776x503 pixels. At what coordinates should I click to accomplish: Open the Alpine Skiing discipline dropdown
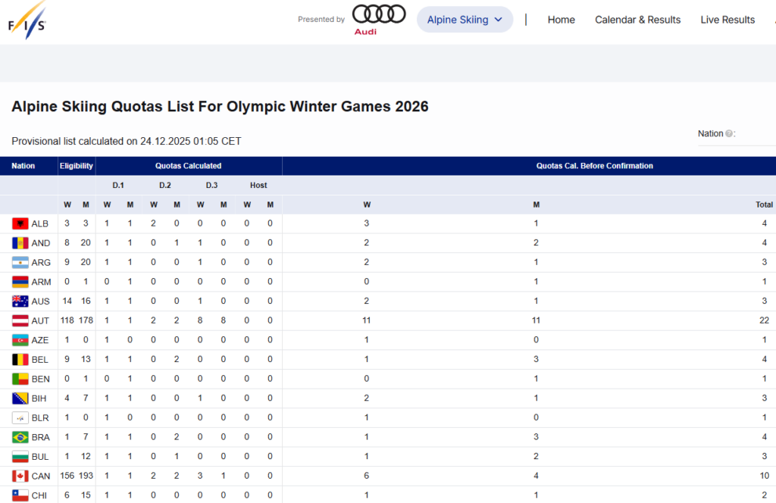coord(465,20)
